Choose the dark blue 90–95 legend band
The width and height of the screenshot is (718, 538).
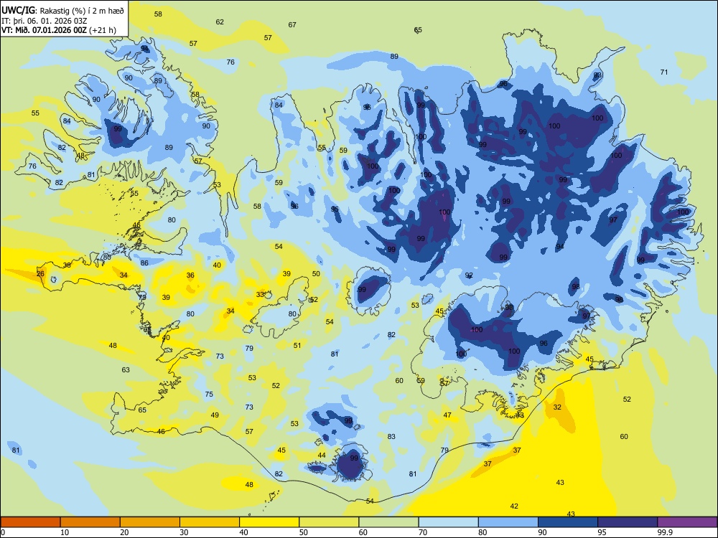pyautogui.click(x=568, y=522)
